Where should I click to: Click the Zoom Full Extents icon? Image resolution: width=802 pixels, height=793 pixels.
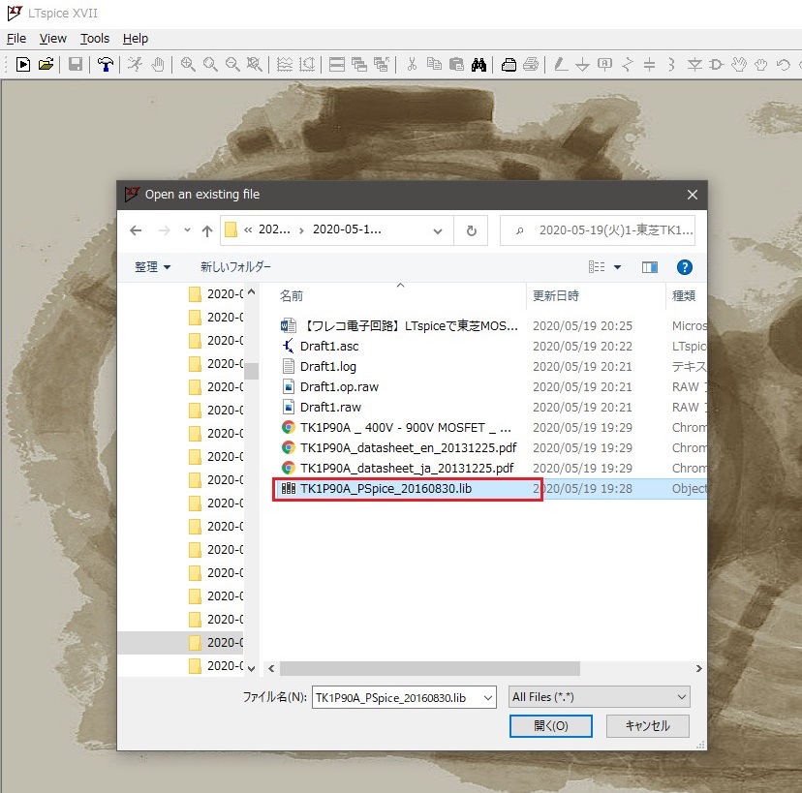(254, 65)
